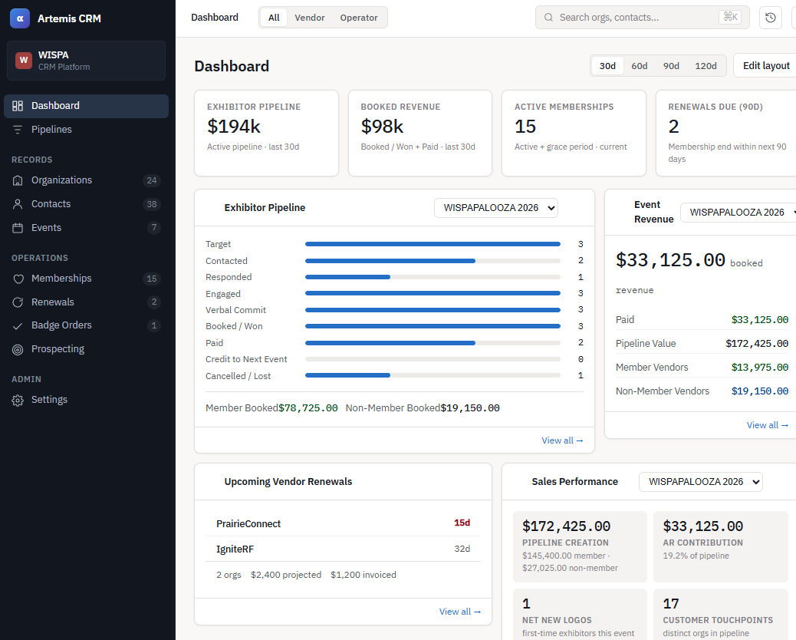Click View all in Exhibitor Pipeline card
This screenshot has height=640, width=796.
(x=562, y=440)
